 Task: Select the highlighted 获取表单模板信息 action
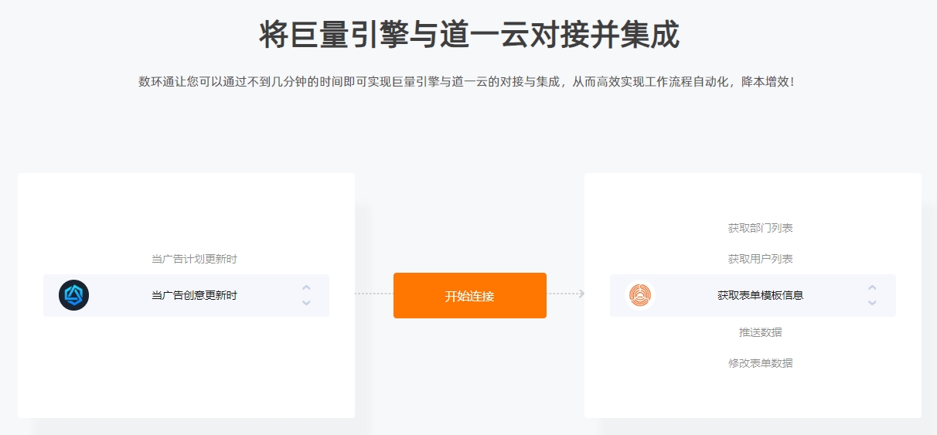coord(753,295)
